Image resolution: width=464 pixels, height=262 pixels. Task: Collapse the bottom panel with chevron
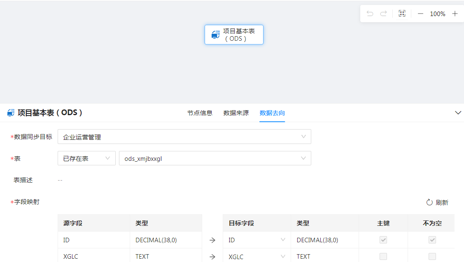458,113
